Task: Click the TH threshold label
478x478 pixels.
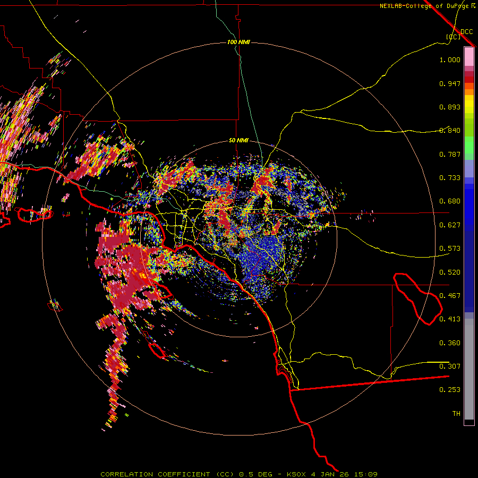Action: [456, 413]
